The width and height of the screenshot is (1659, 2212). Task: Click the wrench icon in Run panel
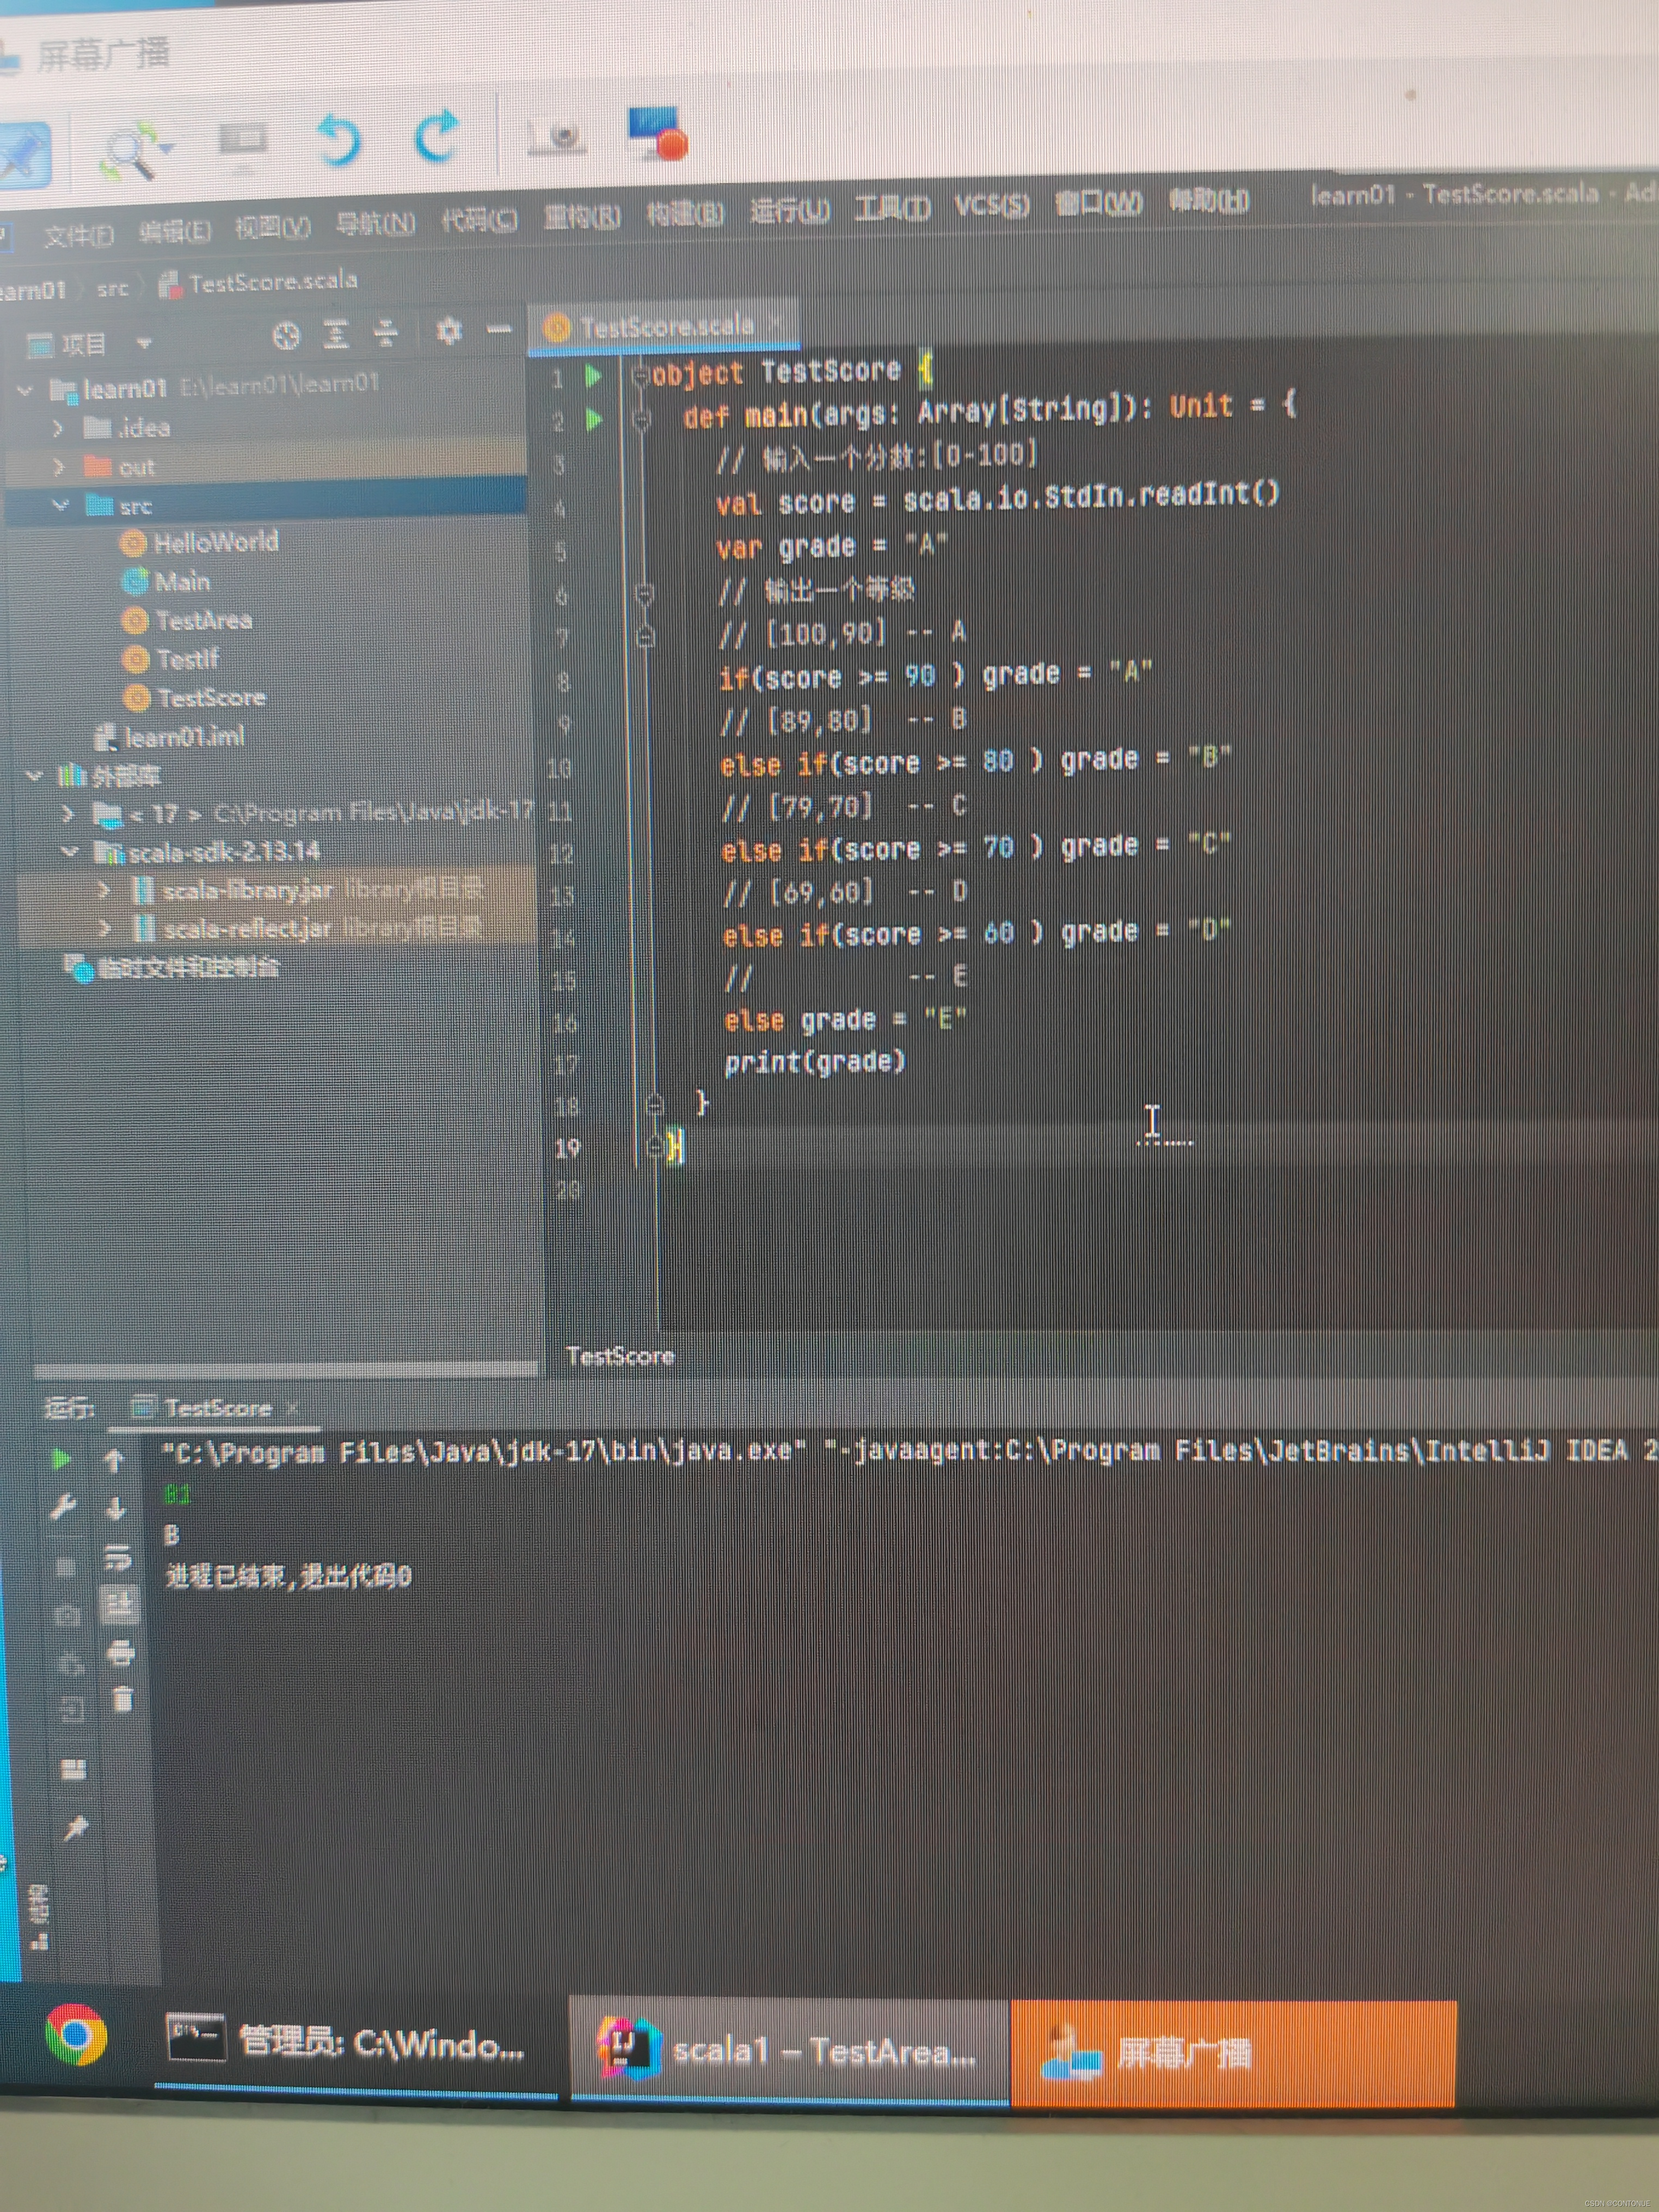(x=63, y=1507)
